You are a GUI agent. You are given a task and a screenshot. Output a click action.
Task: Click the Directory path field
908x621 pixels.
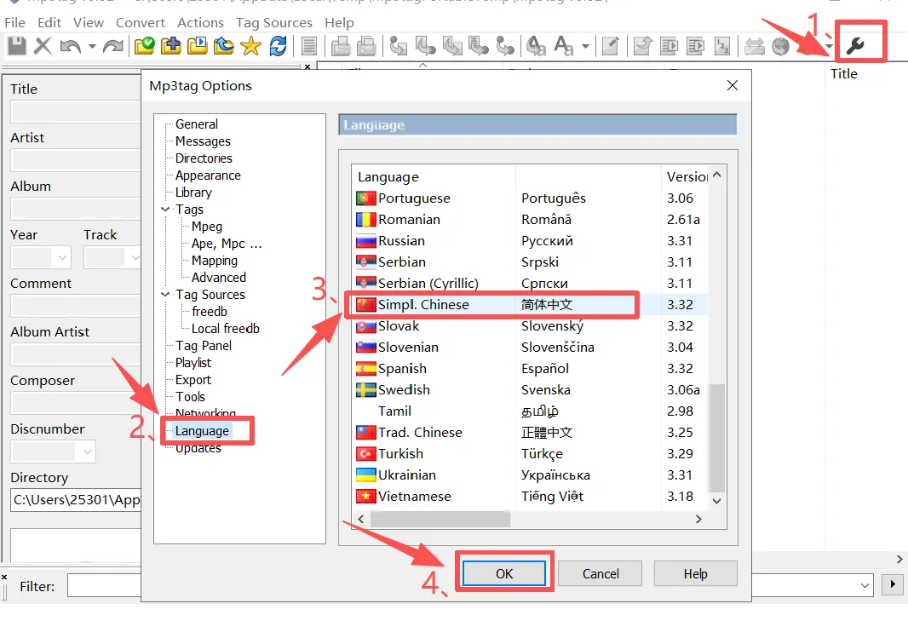75,500
